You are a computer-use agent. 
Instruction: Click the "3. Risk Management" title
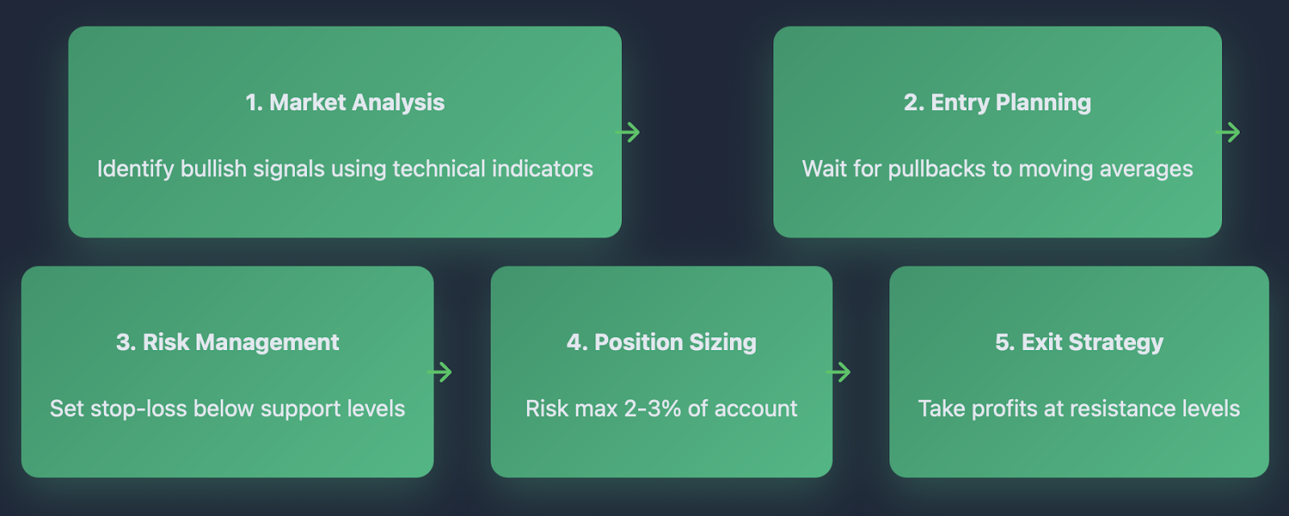(227, 342)
